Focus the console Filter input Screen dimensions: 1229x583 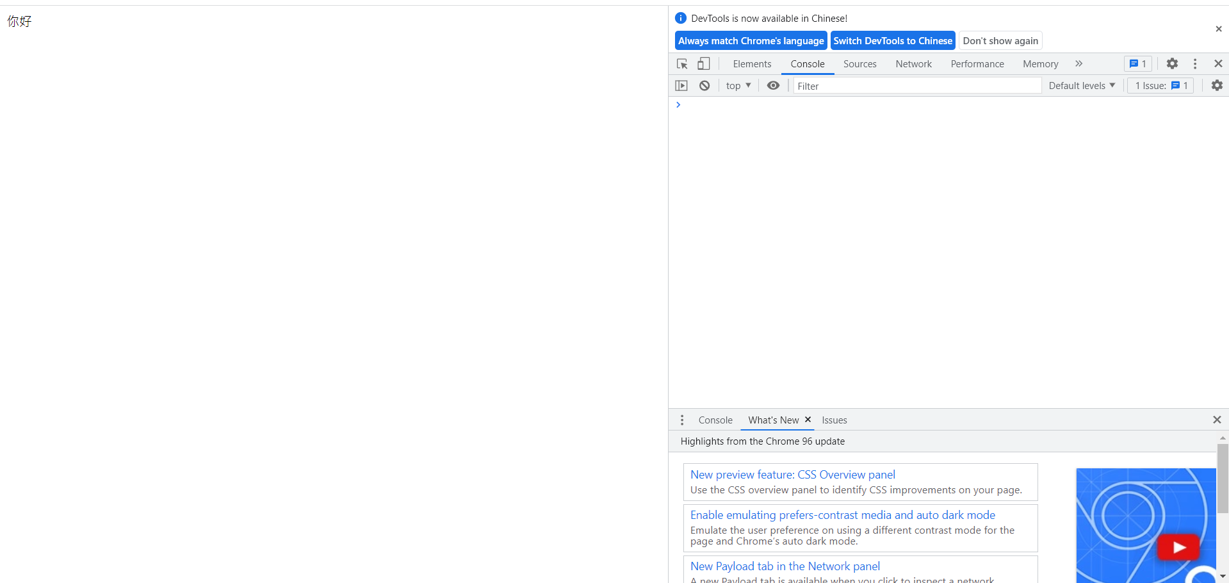tap(917, 86)
